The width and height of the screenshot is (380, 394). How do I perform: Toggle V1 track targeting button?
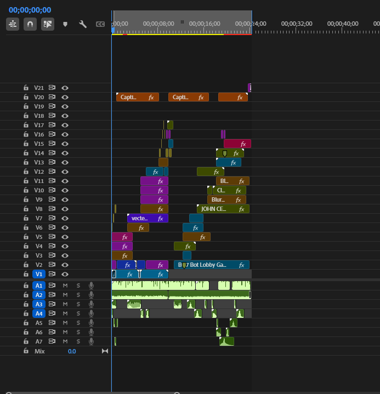tap(39, 274)
